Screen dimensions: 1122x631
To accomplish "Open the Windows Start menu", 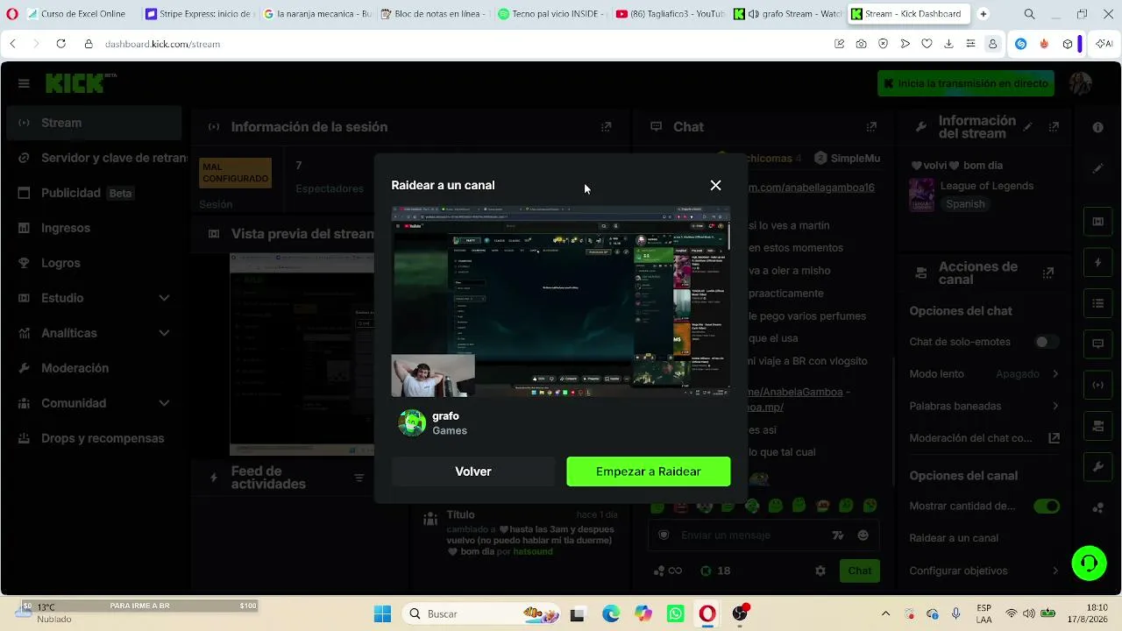I will point(382,614).
